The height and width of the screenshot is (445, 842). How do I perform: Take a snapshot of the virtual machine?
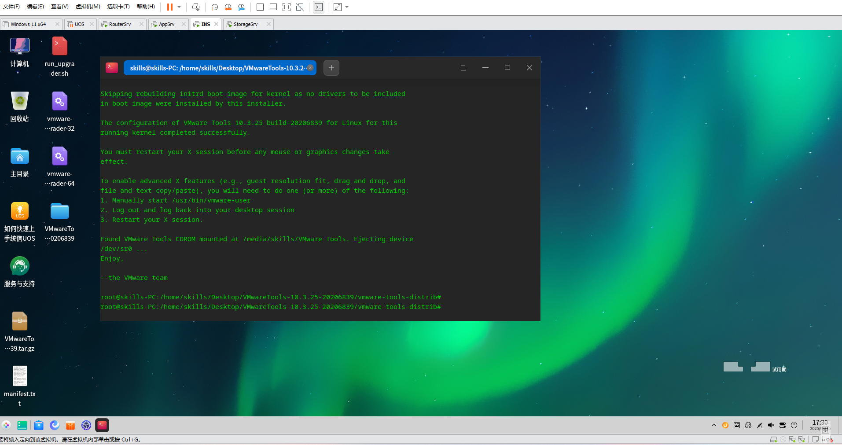(x=214, y=7)
